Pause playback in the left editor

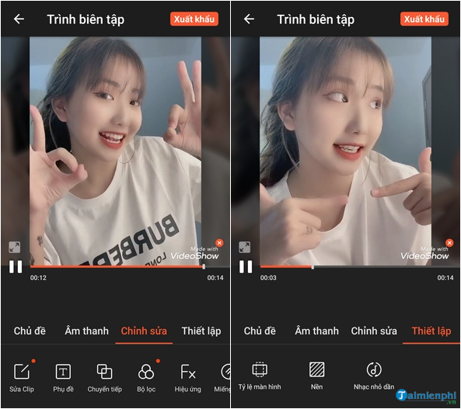[16, 267]
